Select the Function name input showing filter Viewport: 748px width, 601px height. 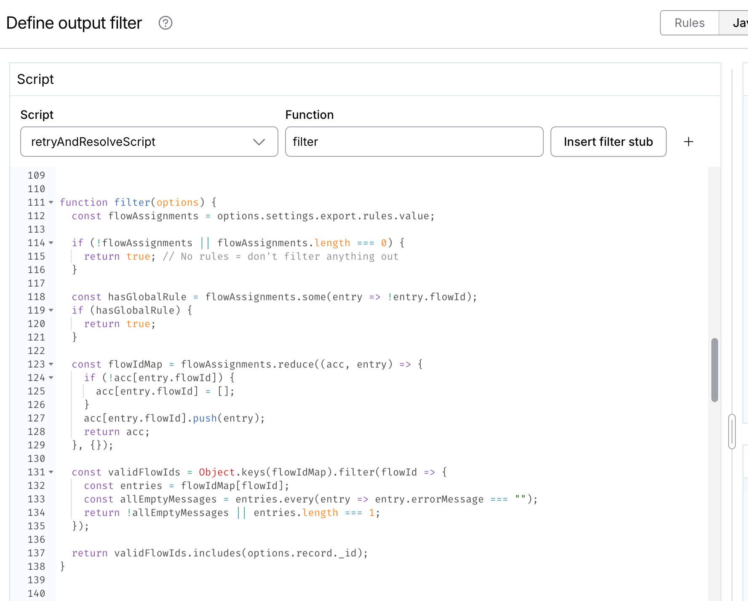pos(414,142)
